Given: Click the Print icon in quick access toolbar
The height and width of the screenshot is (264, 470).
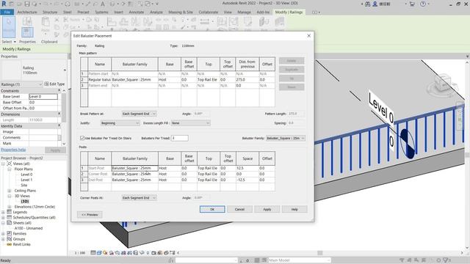Looking at the screenshot, I should (68, 4).
